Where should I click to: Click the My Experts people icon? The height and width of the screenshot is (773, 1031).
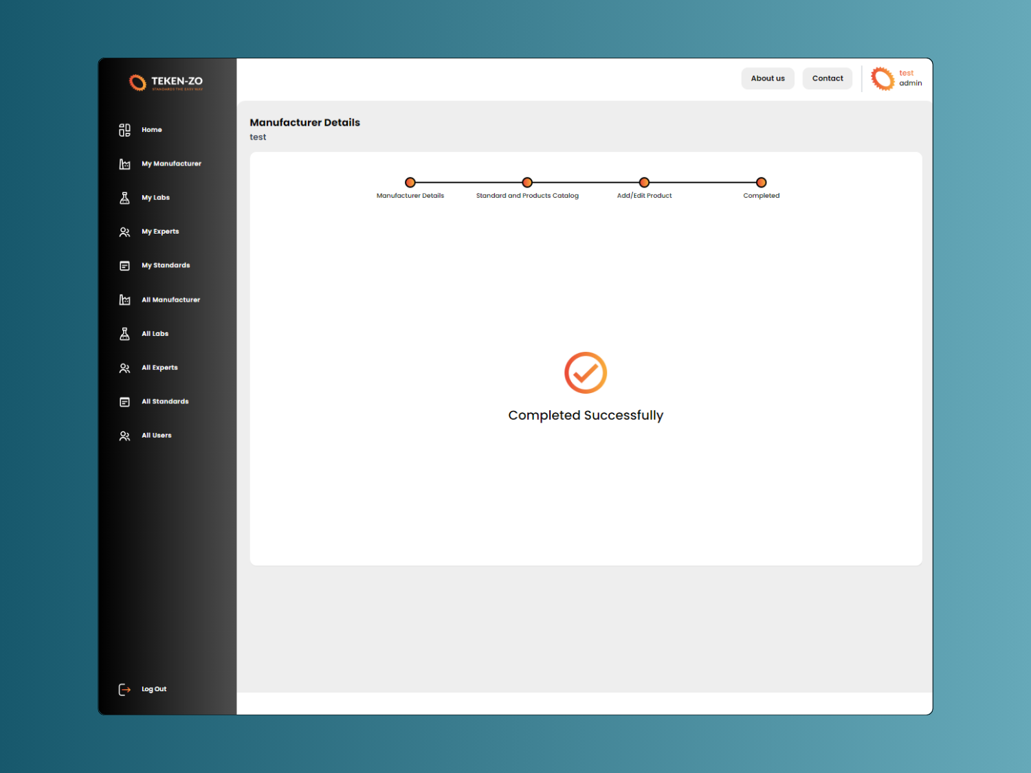coord(124,232)
